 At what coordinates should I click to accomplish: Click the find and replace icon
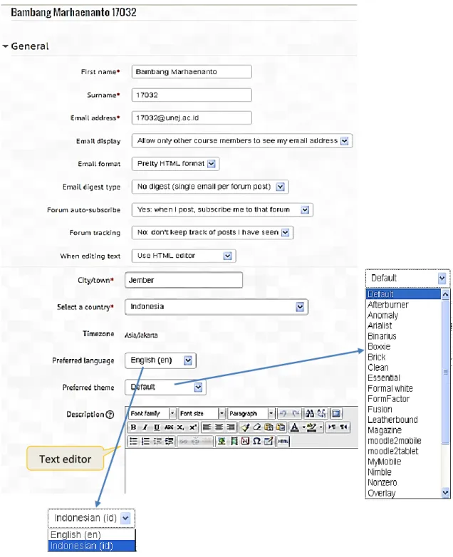[x=321, y=414]
